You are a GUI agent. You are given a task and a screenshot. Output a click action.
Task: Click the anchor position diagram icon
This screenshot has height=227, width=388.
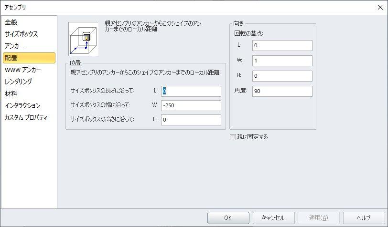(84, 39)
